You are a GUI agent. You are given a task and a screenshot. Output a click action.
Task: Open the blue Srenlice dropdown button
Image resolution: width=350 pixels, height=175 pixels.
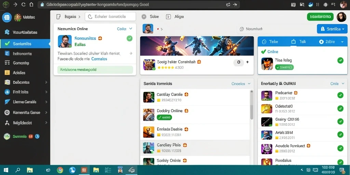pyautogui.click(x=332, y=29)
